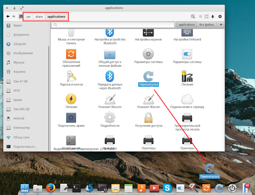The image size is (255, 195).
Task: Select the 'Предварительный просмотр печати' printer icon
Action: coord(187,118)
